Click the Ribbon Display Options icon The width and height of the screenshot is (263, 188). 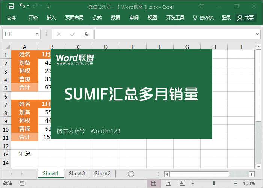pos(202,6)
